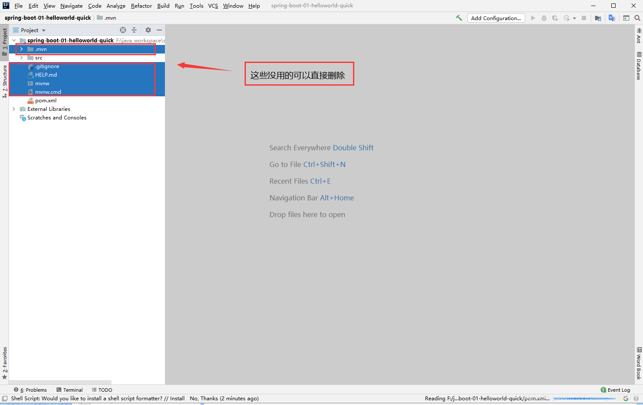The image size is (643, 405).
Task: Click the Run Anything icon
Action: 626,18
